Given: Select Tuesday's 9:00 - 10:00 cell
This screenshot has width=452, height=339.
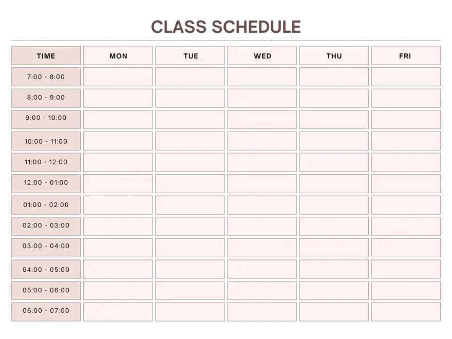Looking at the screenshot, I should tap(190, 119).
